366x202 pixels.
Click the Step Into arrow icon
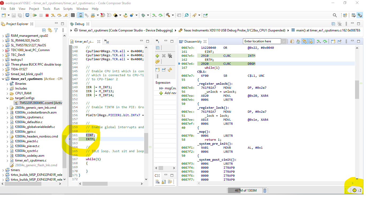tap(53, 15)
